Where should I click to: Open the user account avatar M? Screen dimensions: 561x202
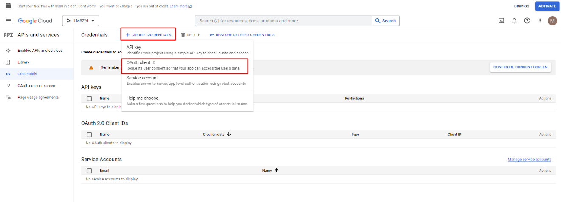click(552, 21)
